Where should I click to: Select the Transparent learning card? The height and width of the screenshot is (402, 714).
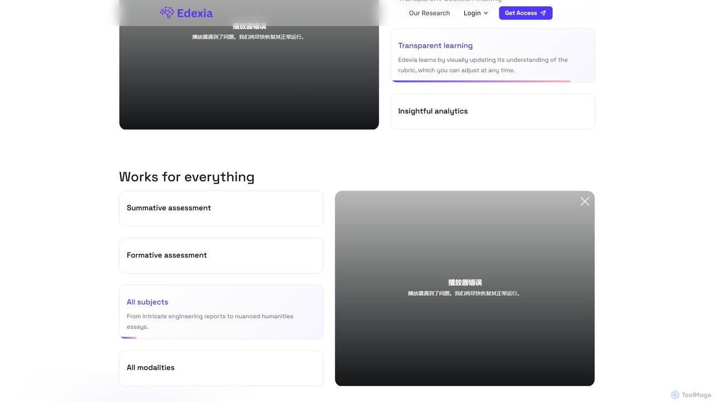(x=493, y=55)
